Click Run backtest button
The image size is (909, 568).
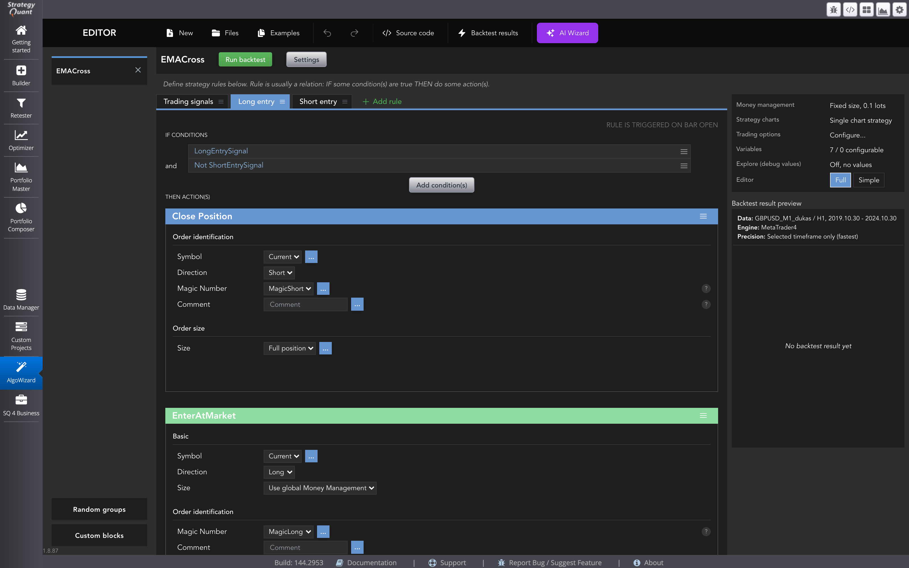[245, 59]
